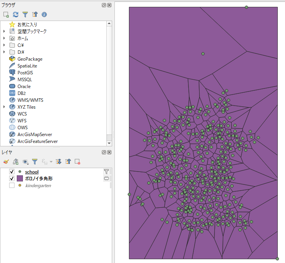Click isolated school point in upper map
This screenshot has height=263, width=285.
pos(203,54)
